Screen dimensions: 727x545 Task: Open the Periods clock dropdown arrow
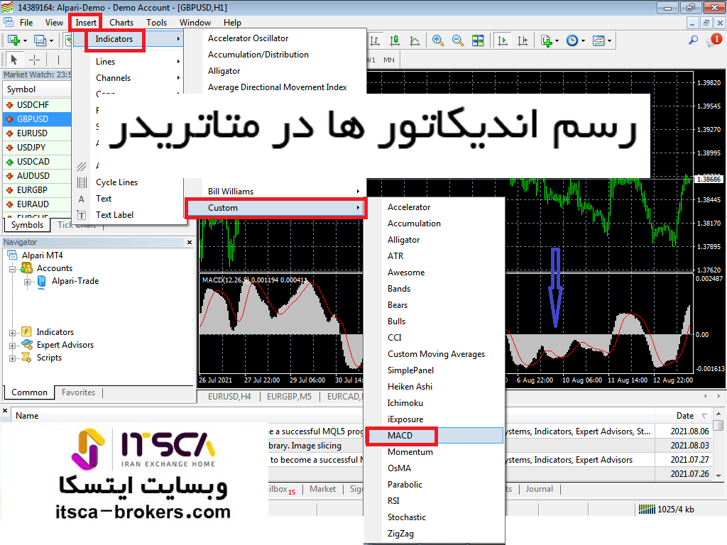pos(583,40)
